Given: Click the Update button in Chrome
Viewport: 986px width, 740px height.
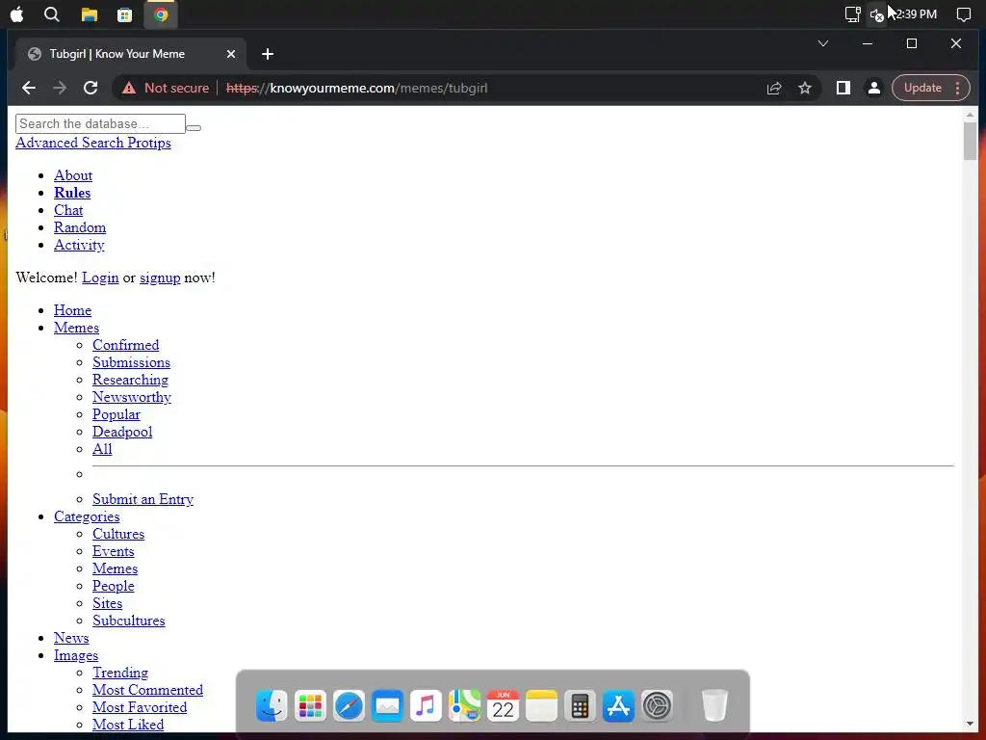Looking at the screenshot, I should pyautogui.click(x=922, y=88).
